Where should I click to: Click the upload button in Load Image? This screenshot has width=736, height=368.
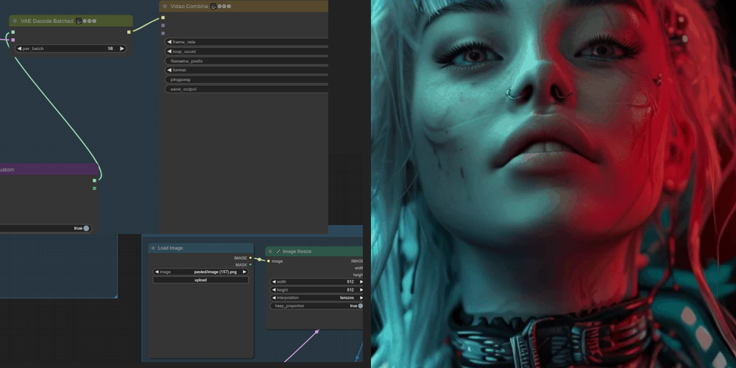[x=200, y=280]
